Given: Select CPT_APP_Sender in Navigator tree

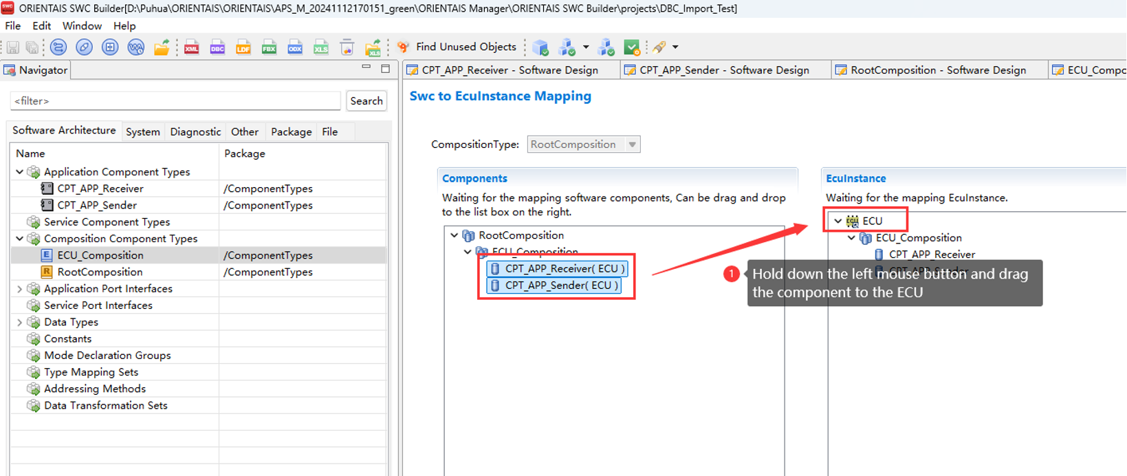Looking at the screenshot, I should tap(97, 205).
